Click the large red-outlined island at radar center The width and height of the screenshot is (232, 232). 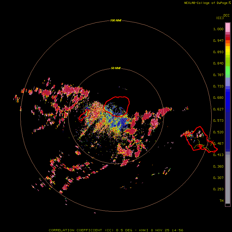(117, 106)
